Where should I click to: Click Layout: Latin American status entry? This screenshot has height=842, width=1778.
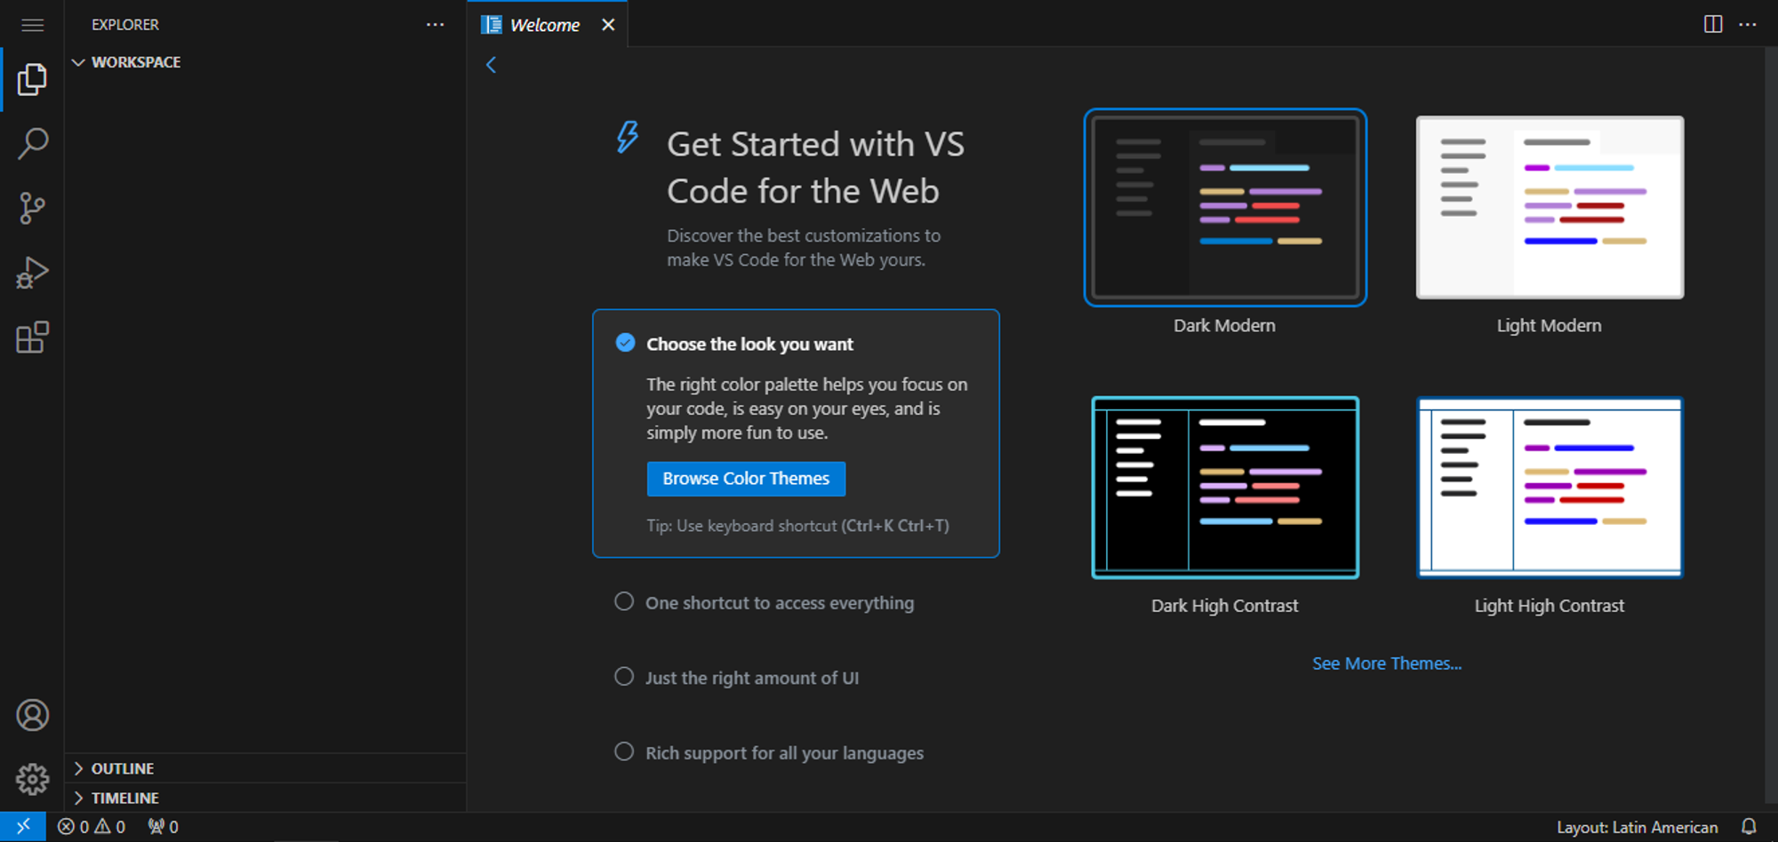pos(1637,827)
